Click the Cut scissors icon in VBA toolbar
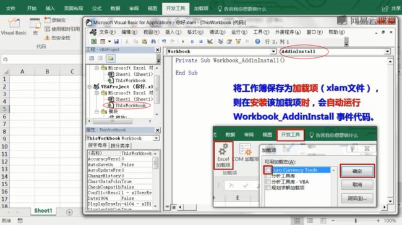 [x=127, y=41]
